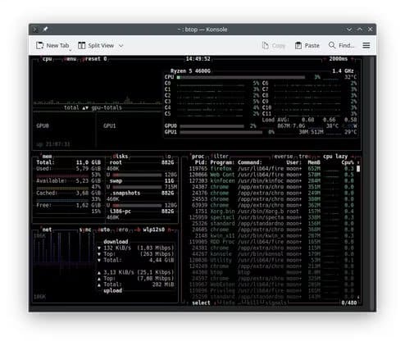Select konsole process row 44267
This screenshot has width=405, height=346.
tap(271, 254)
